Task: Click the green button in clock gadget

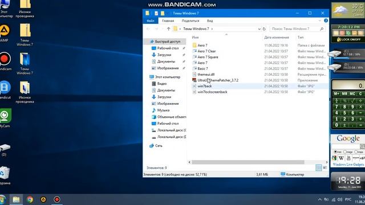Action: pos(348,33)
